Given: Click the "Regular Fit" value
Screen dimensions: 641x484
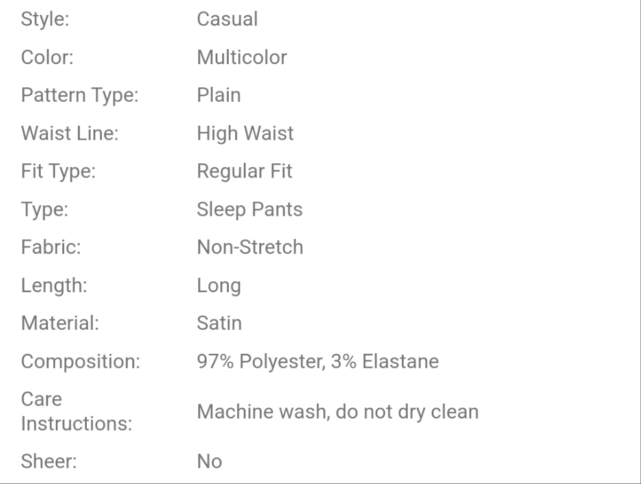Looking at the screenshot, I should (244, 171).
